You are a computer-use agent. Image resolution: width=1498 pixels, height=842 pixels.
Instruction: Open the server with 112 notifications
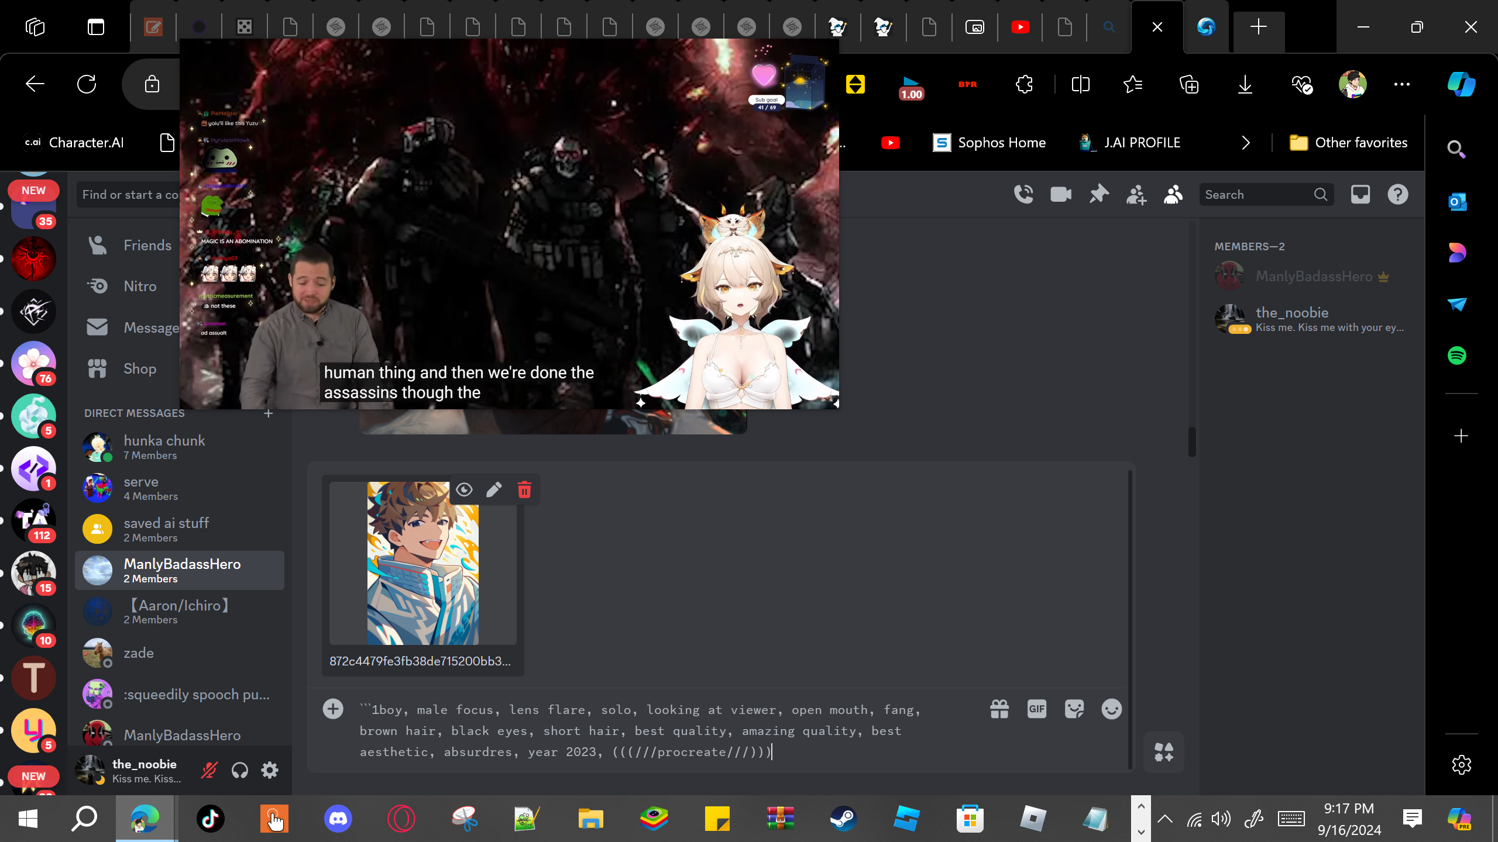point(34,520)
